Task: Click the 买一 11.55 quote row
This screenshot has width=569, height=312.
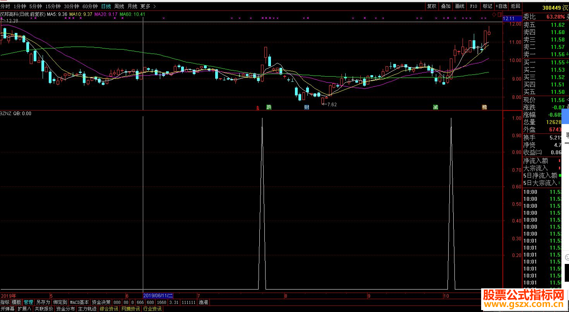Action: [546, 62]
